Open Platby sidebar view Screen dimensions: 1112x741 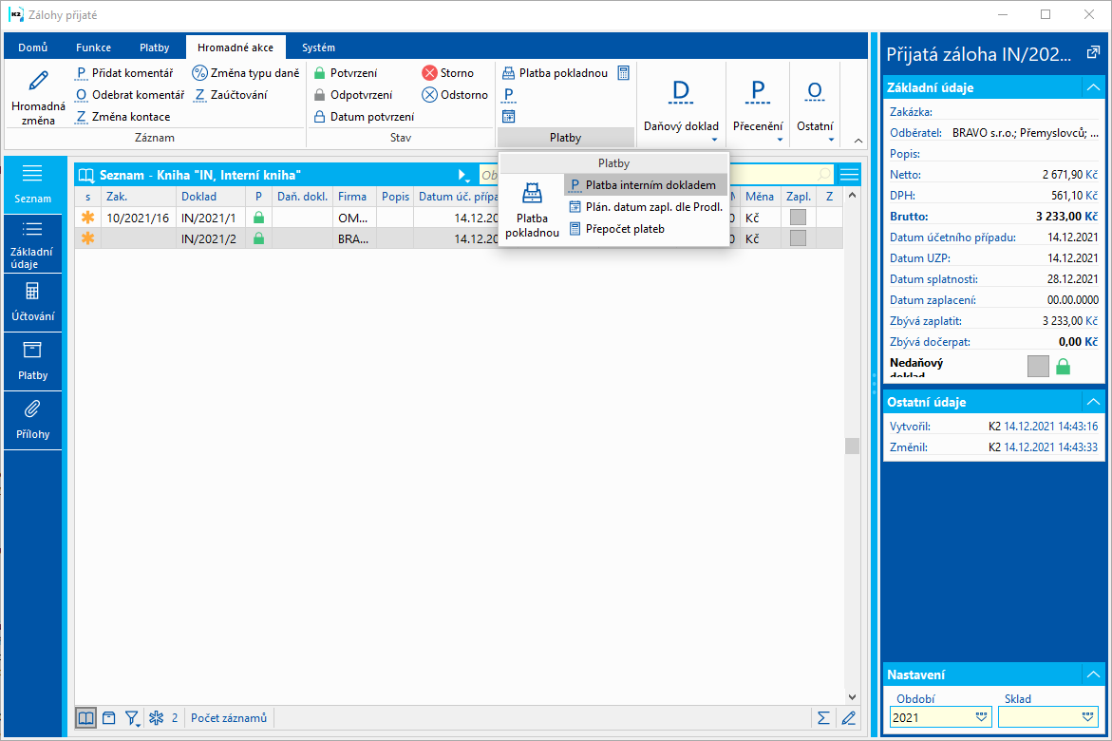32,361
